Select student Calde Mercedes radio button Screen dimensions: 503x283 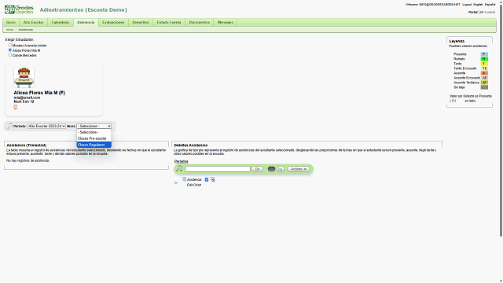click(x=10, y=55)
